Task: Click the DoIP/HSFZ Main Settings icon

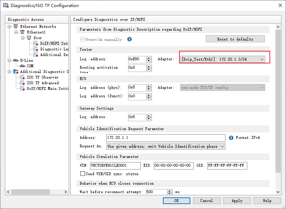Action: pos(23,88)
